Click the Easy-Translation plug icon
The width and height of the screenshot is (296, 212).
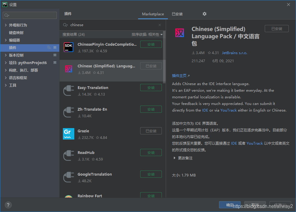click(69, 91)
